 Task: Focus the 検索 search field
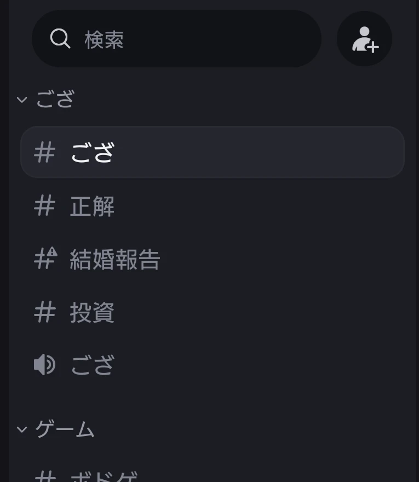pos(176,39)
